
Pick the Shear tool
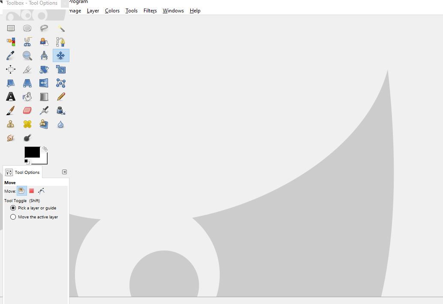(x=11, y=83)
